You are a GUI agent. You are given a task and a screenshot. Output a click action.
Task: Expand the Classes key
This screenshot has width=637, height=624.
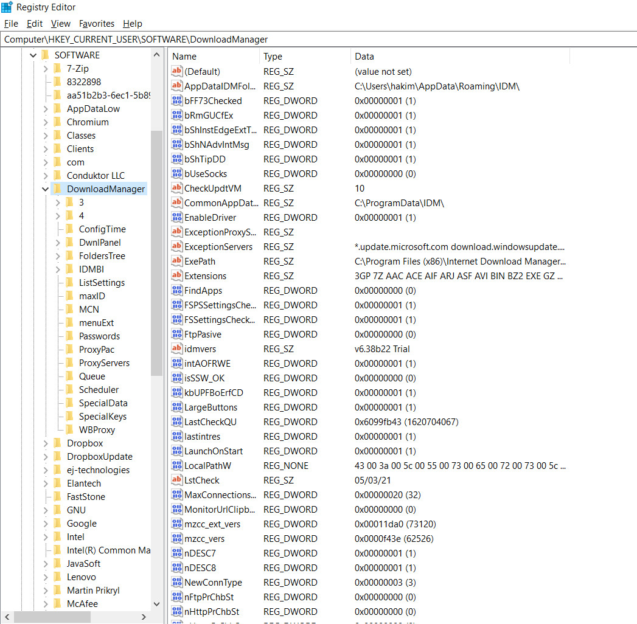[46, 136]
